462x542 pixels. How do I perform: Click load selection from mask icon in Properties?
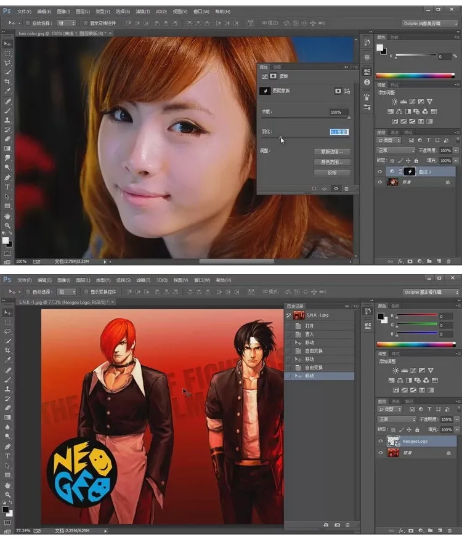[x=314, y=188]
